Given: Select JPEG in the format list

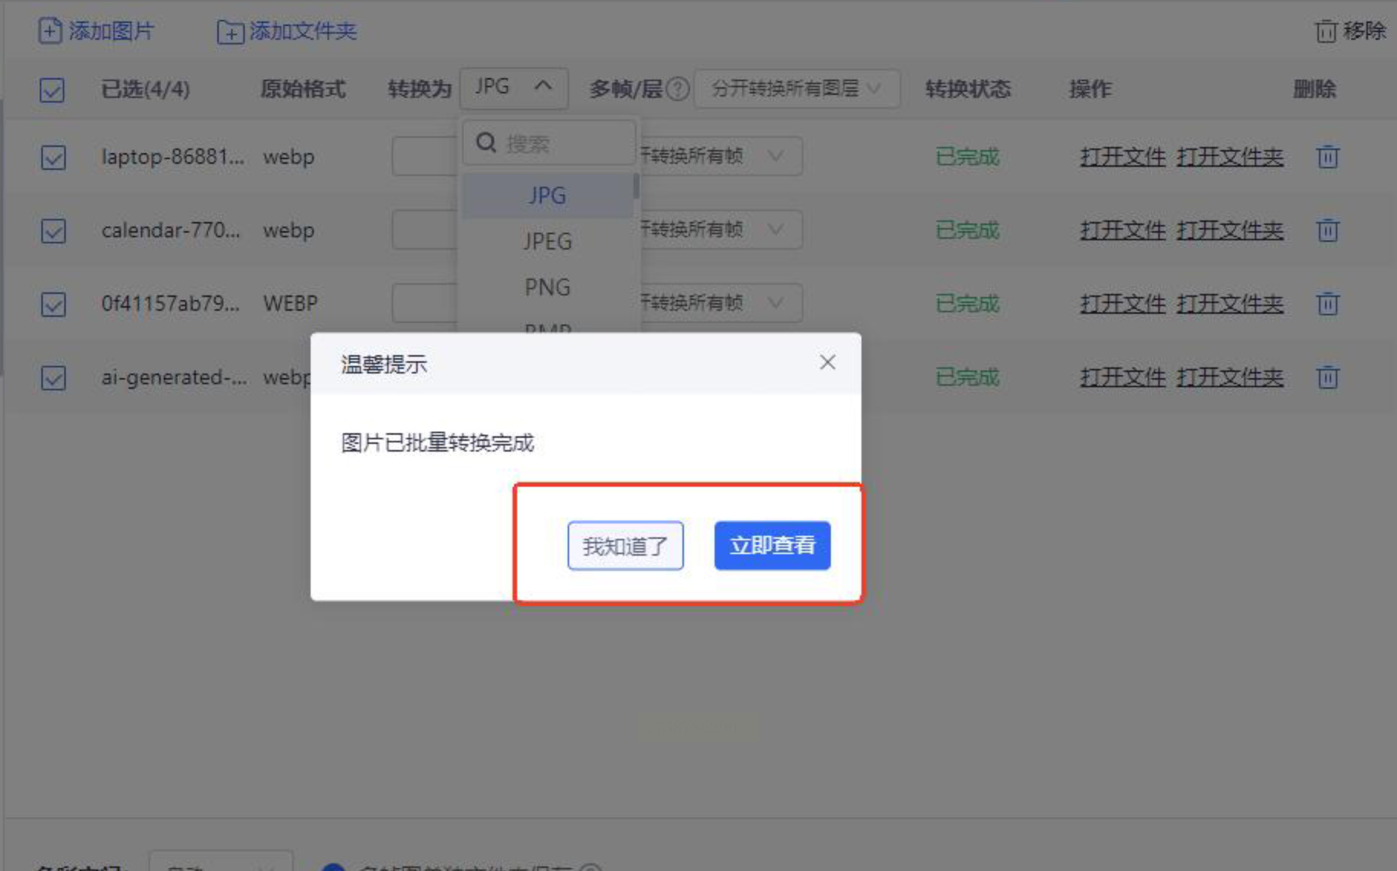Looking at the screenshot, I should coord(547,242).
